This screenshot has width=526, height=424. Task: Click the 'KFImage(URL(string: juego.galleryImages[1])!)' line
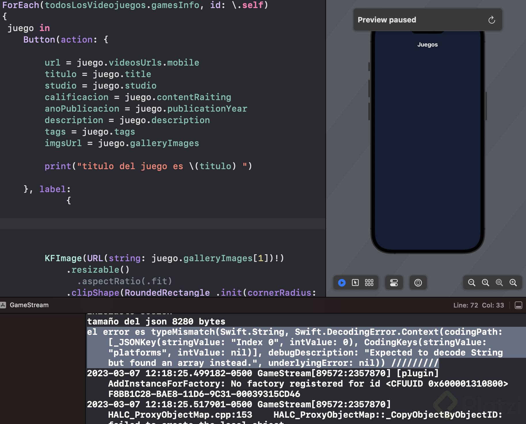(164, 258)
